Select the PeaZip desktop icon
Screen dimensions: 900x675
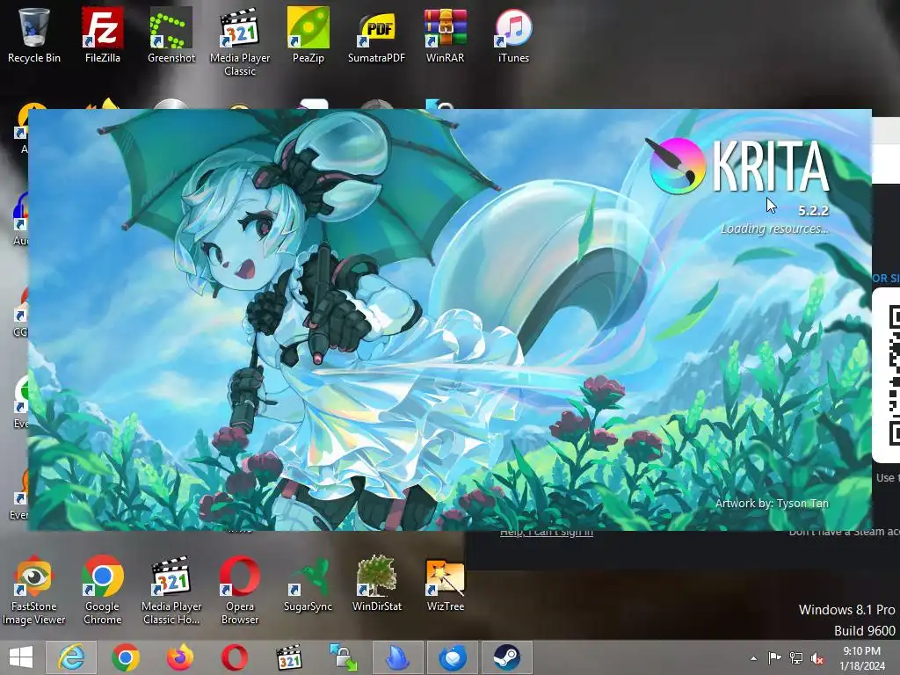coord(308,35)
